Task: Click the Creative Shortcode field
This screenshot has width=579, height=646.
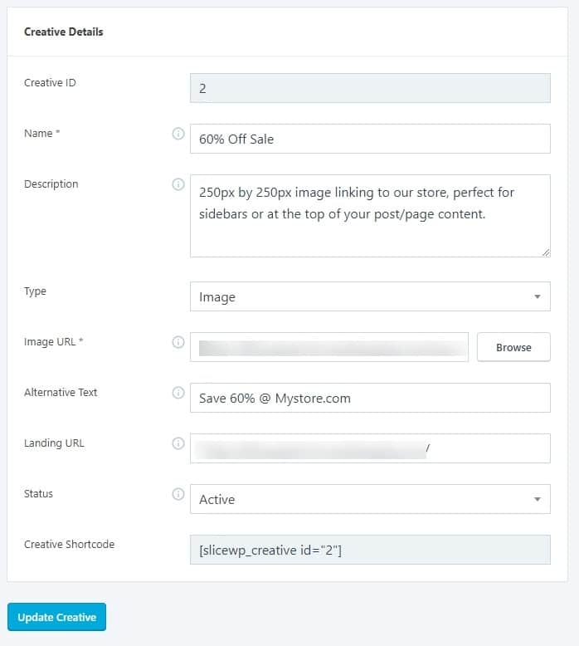Action: tap(370, 550)
